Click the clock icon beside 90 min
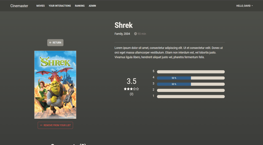 point(135,34)
